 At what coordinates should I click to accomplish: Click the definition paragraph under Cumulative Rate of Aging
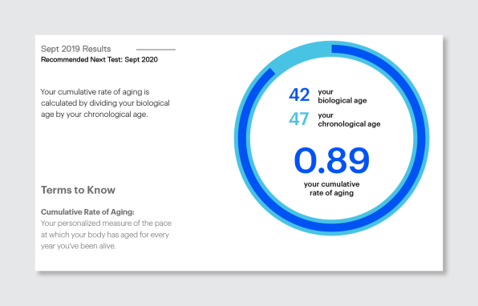click(106, 235)
